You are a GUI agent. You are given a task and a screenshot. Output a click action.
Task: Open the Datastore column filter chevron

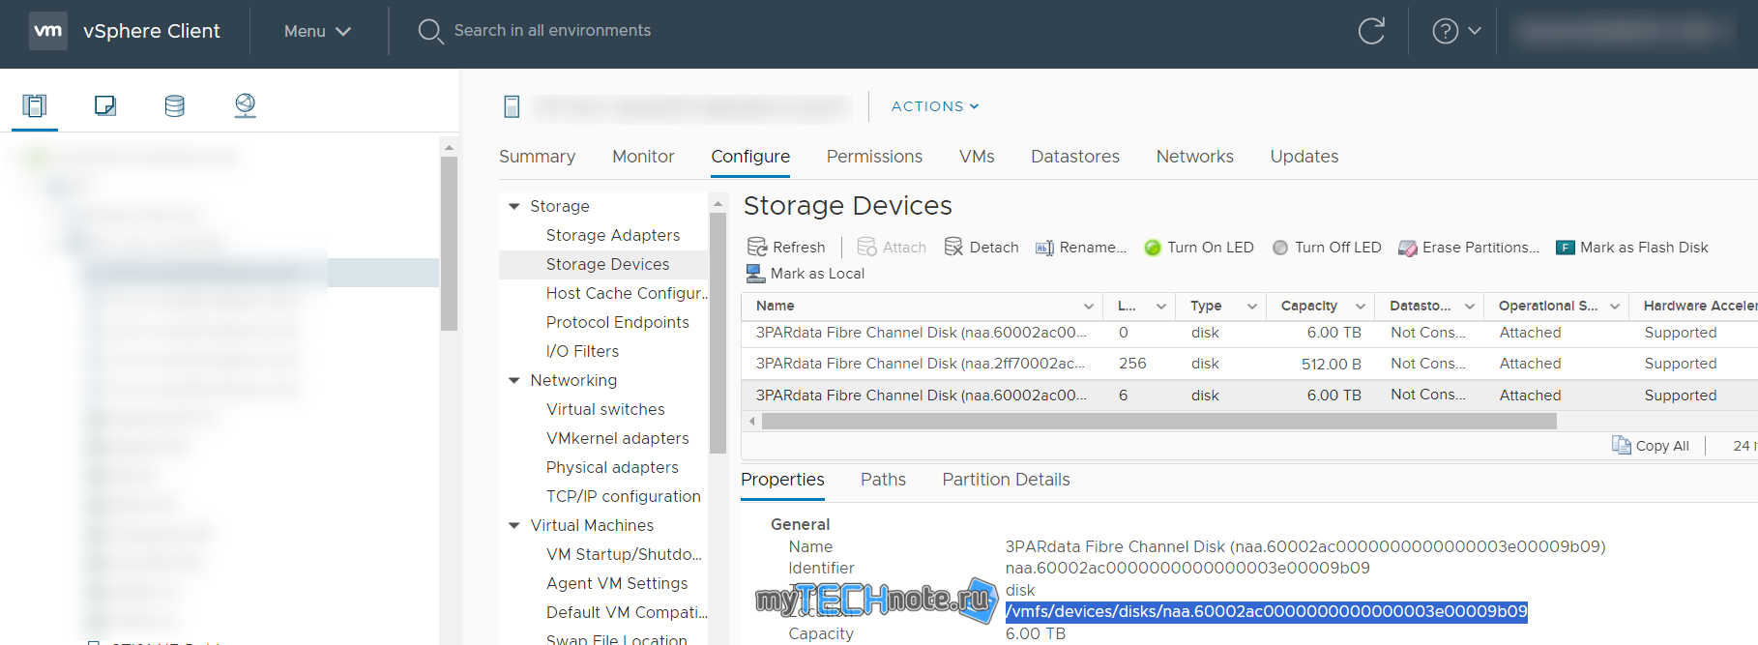[x=1469, y=307]
